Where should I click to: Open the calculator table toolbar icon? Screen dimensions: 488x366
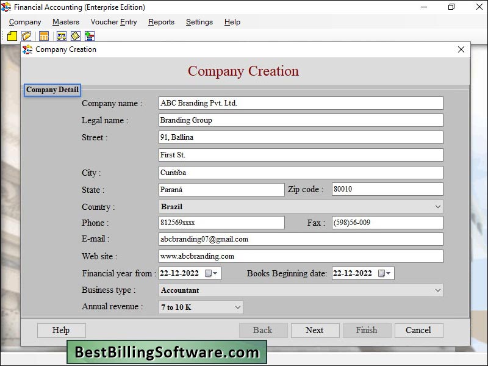tap(43, 36)
